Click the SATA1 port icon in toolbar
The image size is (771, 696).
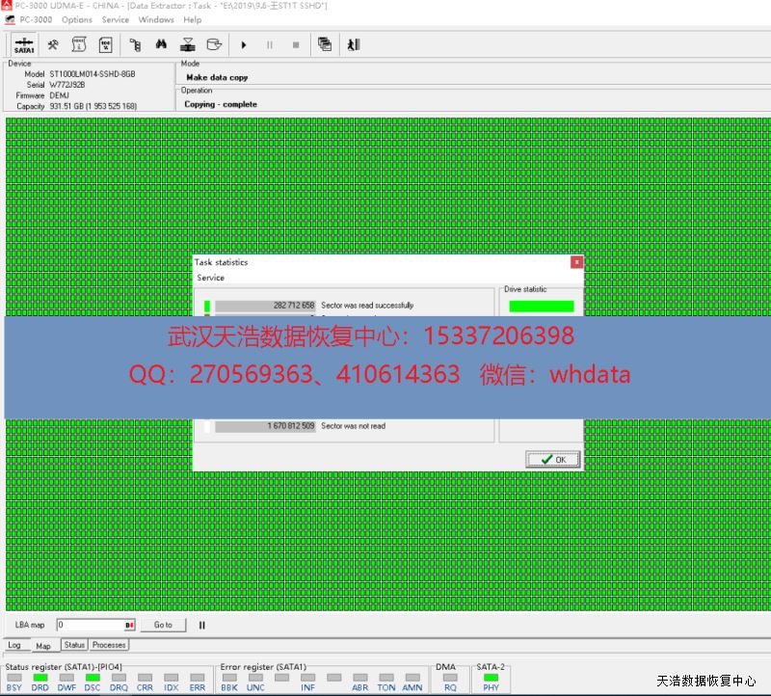tap(24, 44)
